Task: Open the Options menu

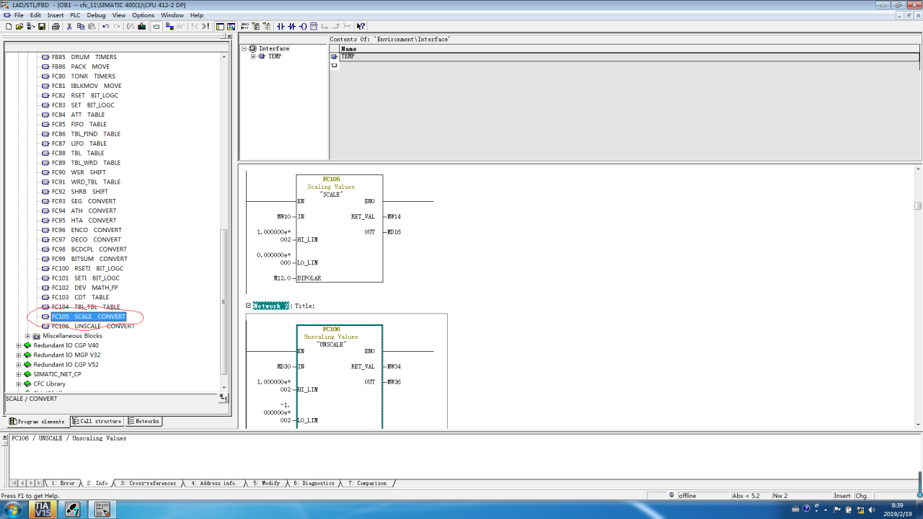Action: 143,15
